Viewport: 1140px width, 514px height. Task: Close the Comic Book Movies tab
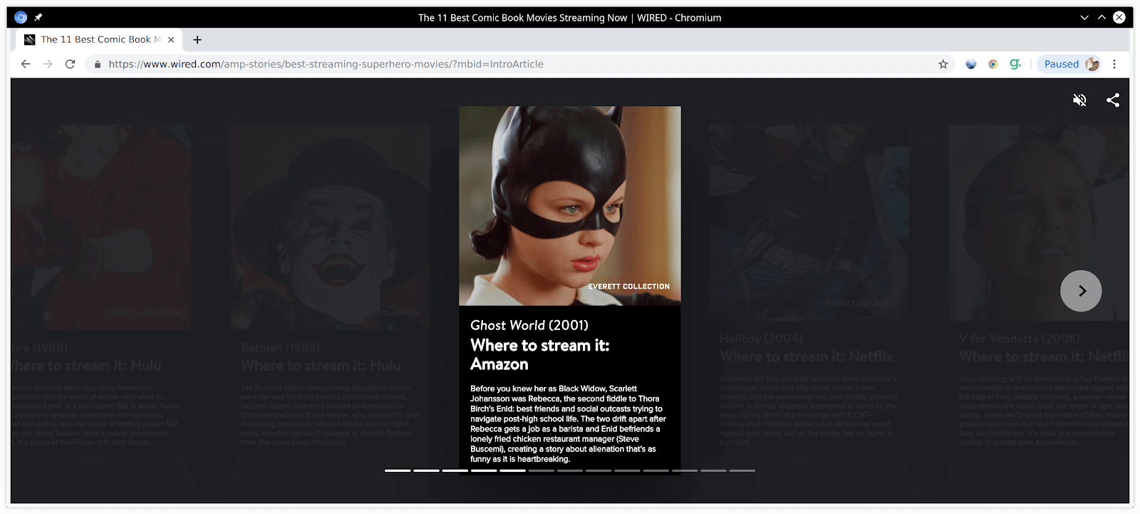[x=171, y=40]
